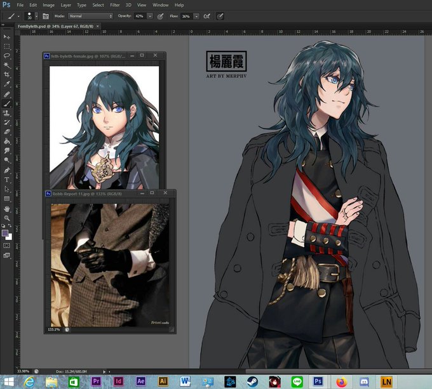Open the Image menu

48,5
